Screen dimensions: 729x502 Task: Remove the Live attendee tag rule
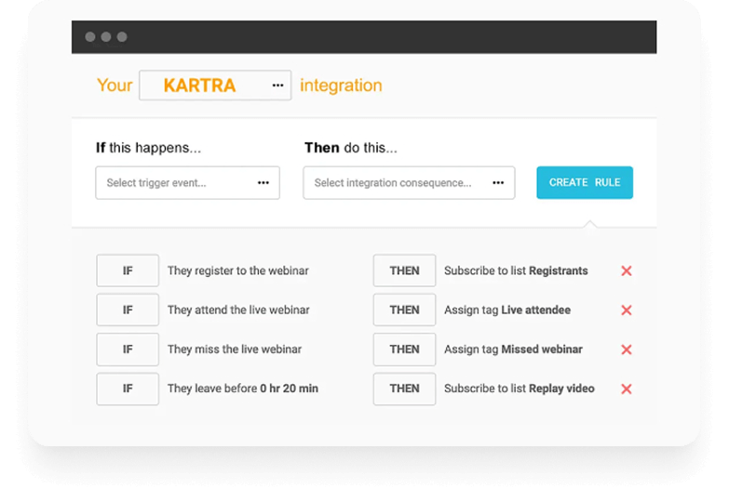[626, 310]
